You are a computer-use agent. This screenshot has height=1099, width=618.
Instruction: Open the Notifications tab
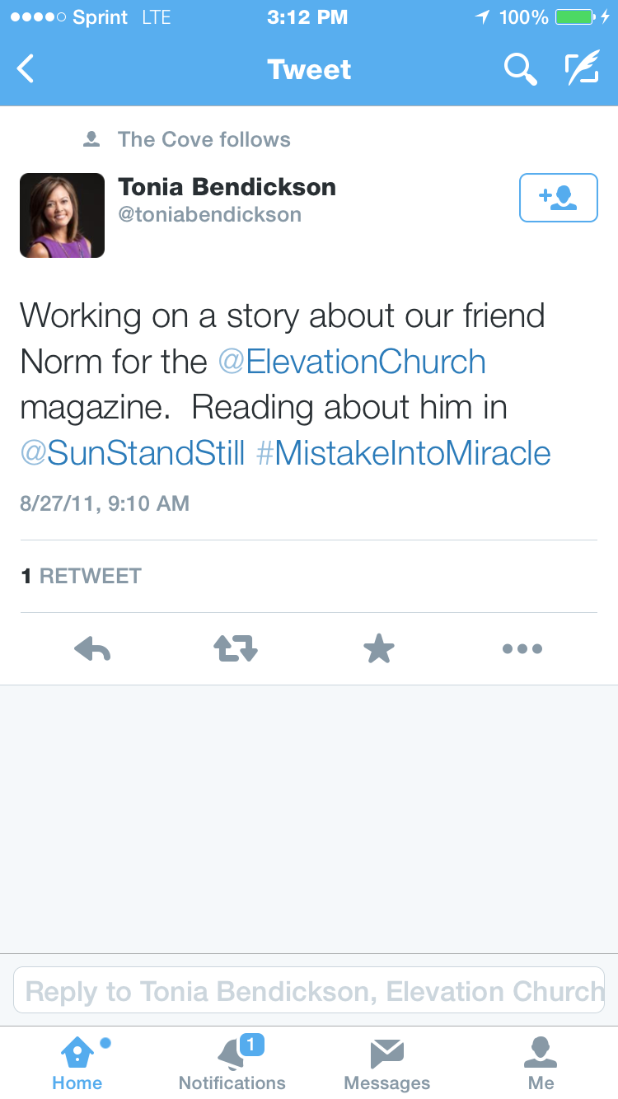point(232,1063)
